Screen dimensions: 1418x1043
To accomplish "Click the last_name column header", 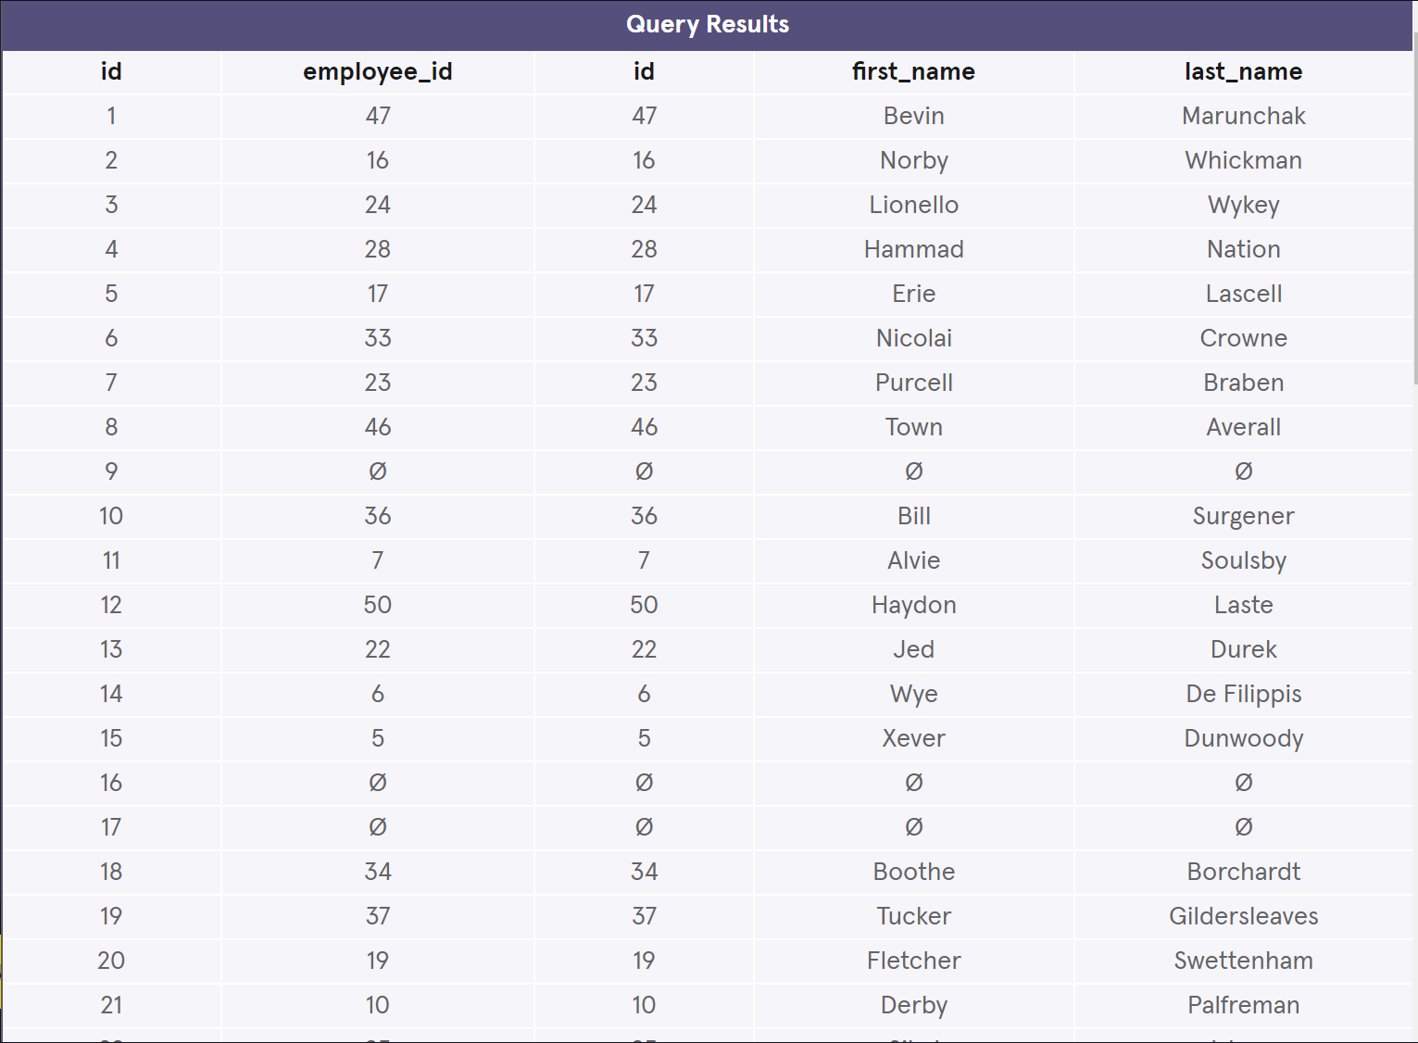I will [1244, 72].
